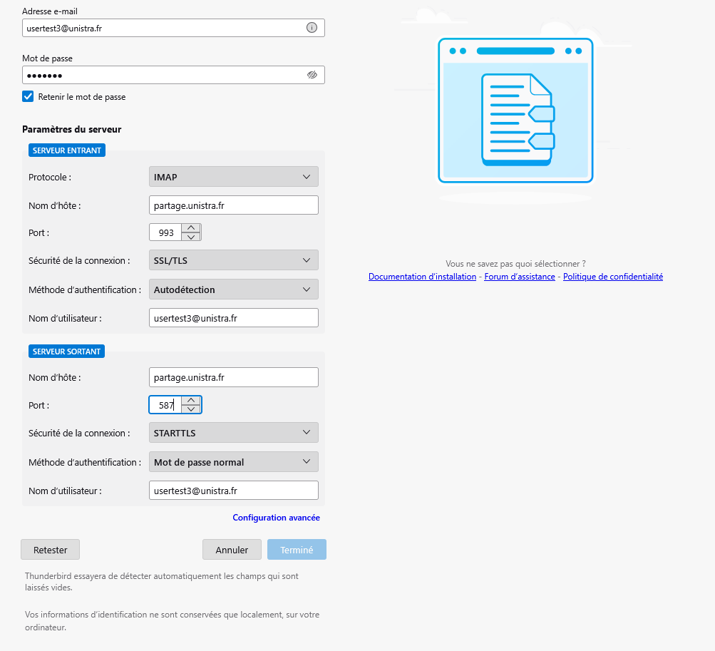The height and width of the screenshot is (651, 715).
Task: Uncheck Retenir le mot de passe checkbox
Action: point(28,96)
